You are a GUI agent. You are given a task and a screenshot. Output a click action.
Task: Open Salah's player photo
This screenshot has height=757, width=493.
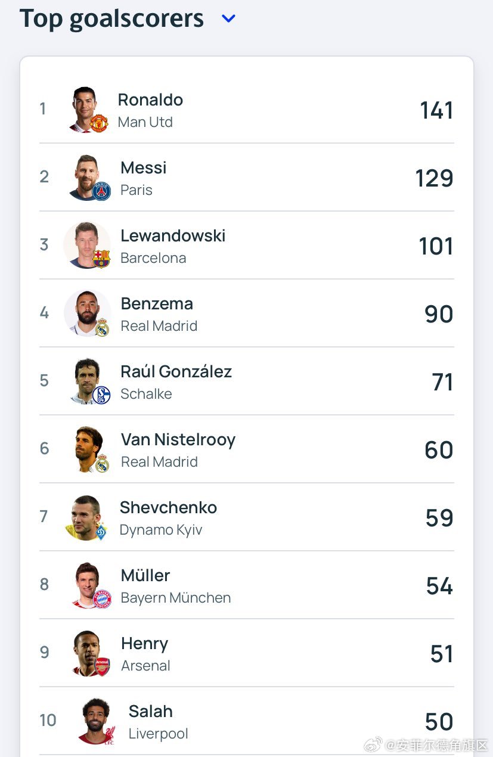(x=94, y=720)
